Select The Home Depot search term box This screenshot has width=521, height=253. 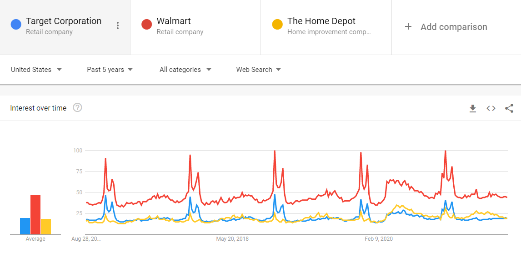pos(326,27)
